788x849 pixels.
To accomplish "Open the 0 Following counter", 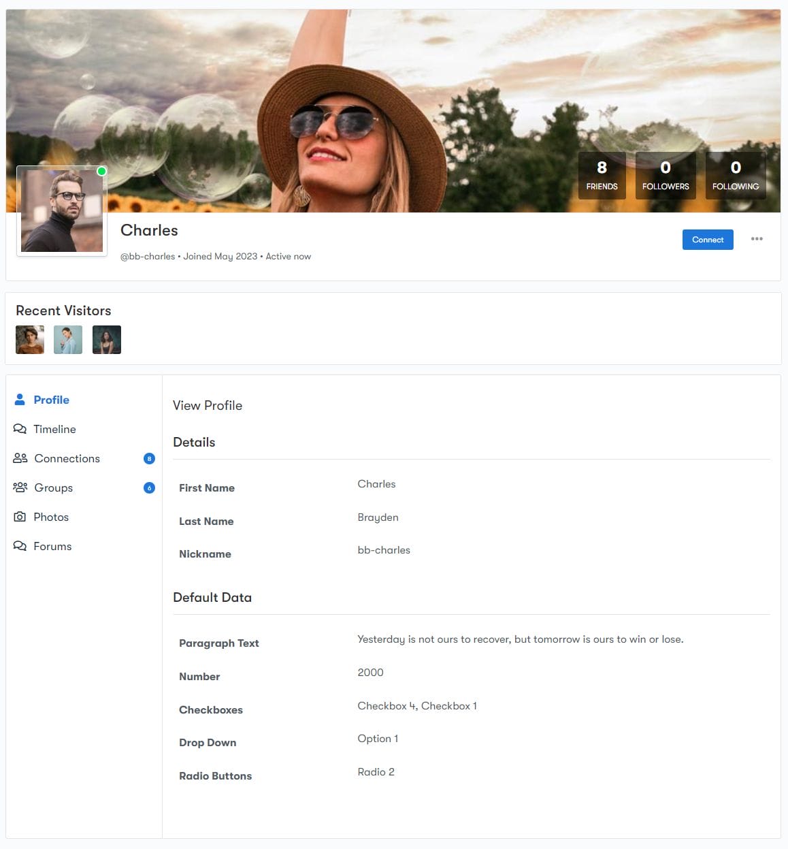I will point(735,176).
